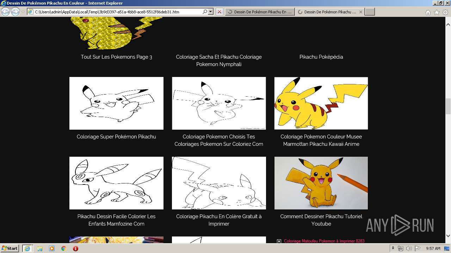Image resolution: width=451 pixels, height=253 pixels.
Task: Click the broken image icon beside Matoufeu link
Action: click(x=279, y=241)
